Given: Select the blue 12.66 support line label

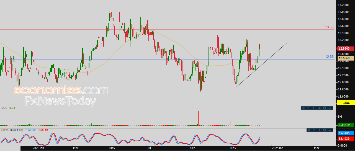Looking at the screenshot, I should tap(329, 57).
